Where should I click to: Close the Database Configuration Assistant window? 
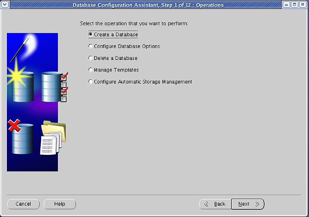[303, 4]
